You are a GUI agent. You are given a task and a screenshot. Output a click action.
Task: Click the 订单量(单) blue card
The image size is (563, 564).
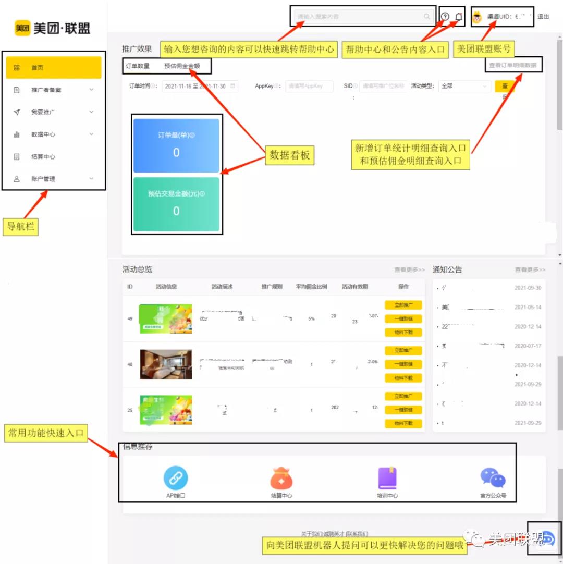click(x=176, y=145)
